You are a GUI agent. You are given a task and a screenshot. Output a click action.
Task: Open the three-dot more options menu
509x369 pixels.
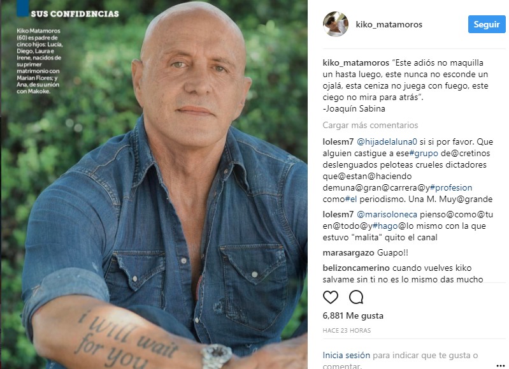(x=501, y=365)
